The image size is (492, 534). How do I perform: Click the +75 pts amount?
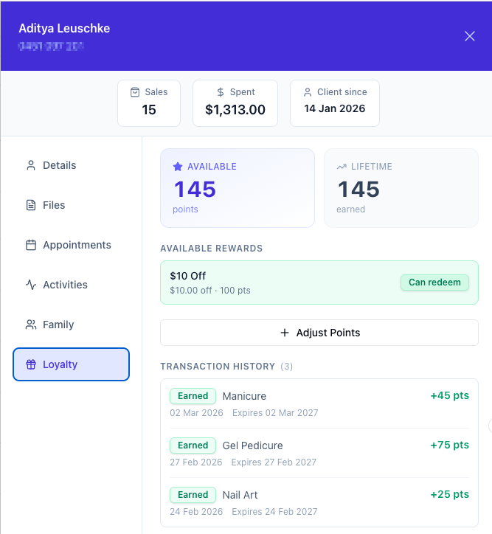click(x=449, y=445)
